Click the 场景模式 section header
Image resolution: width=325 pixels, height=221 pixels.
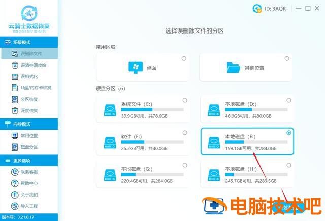(29, 42)
